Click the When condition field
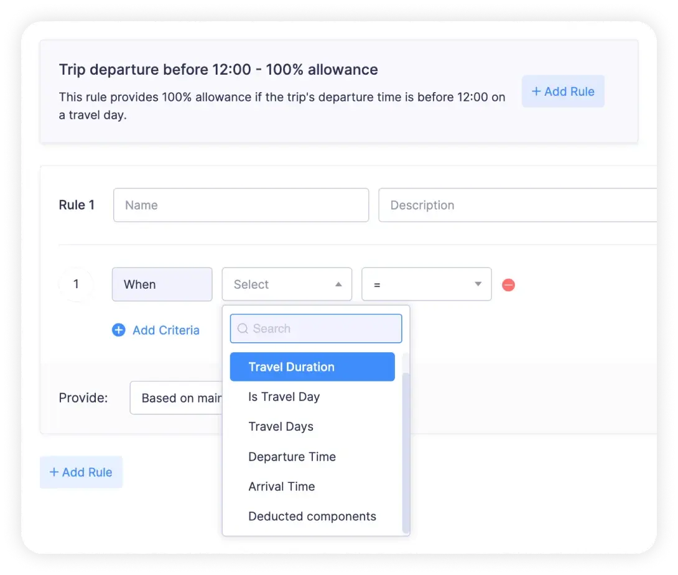 pos(162,284)
